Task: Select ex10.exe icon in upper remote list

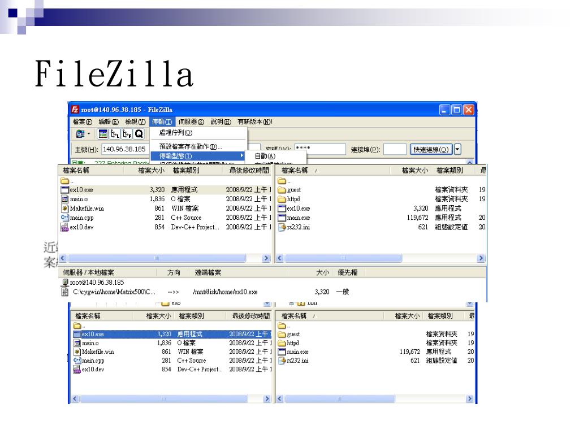Action: click(282, 209)
